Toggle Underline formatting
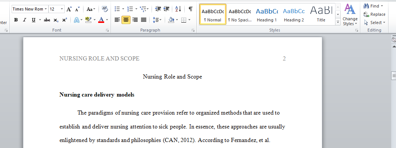This screenshot has width=396, height=148. tap(33, 20)
